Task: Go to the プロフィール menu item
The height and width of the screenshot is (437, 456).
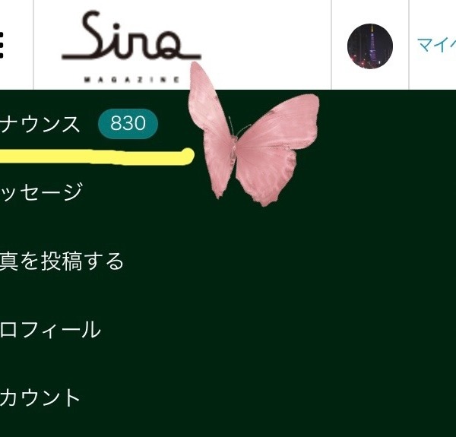Action: pyautogui.click(x=50, y=329)
